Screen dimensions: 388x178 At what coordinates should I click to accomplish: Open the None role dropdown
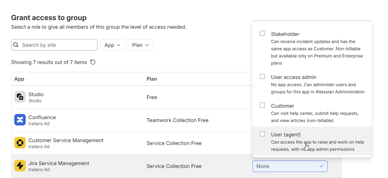pos(290,166)
